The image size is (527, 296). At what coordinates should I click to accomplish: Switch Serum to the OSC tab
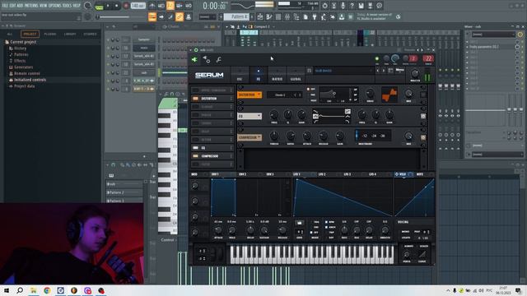point(240,75)
